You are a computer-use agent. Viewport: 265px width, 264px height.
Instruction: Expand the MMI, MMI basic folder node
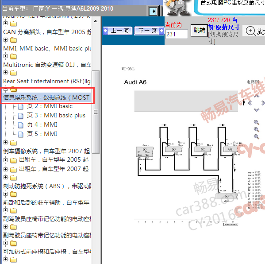[5, 39]
